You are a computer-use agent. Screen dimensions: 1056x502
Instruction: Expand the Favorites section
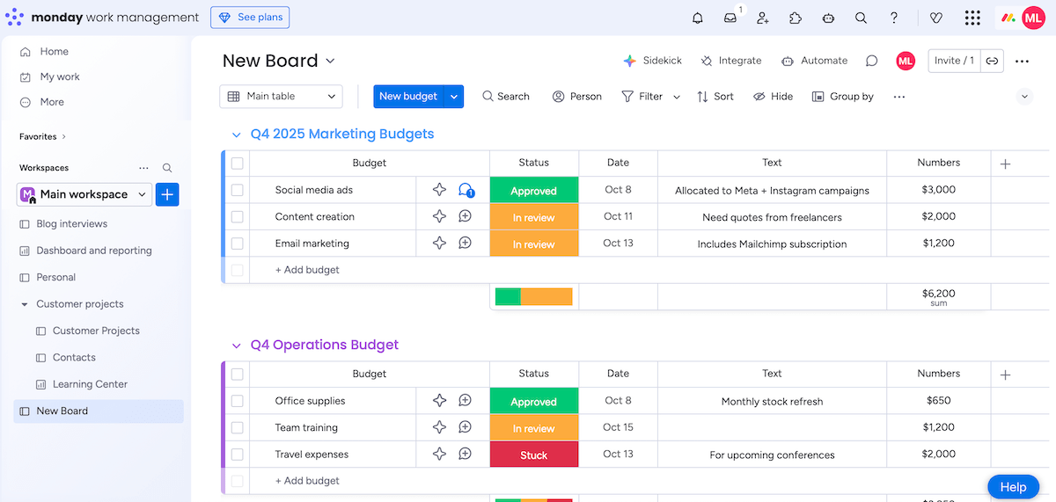point(64,137)
